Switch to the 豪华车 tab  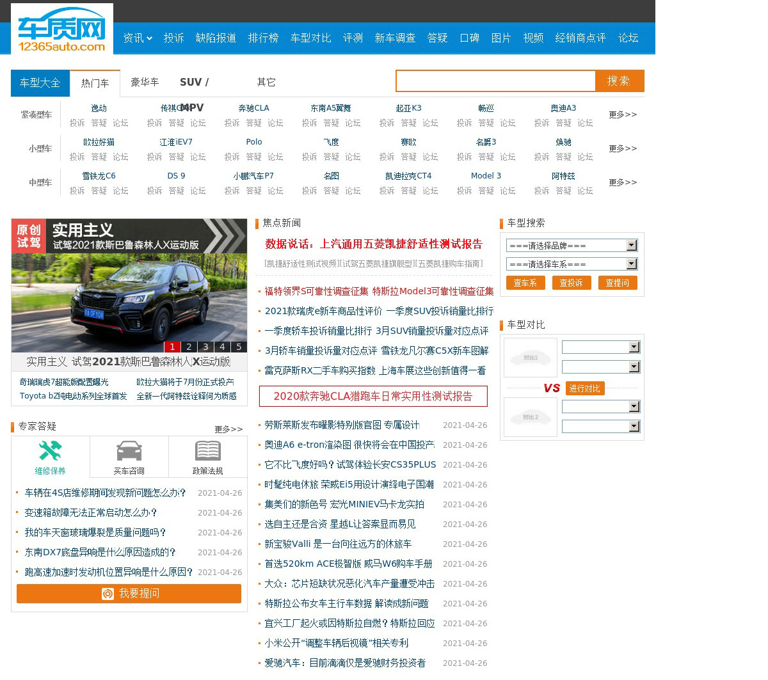coord(145,83)
